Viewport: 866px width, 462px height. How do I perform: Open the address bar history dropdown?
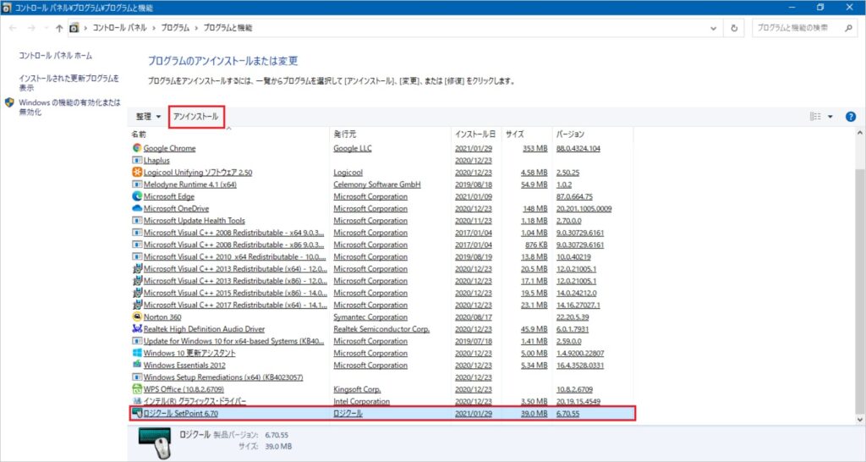[715, 28]
